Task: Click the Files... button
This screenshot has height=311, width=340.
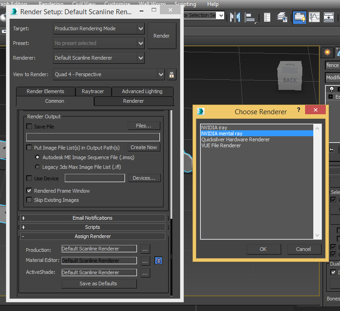Action: click(x=144, y=126)
